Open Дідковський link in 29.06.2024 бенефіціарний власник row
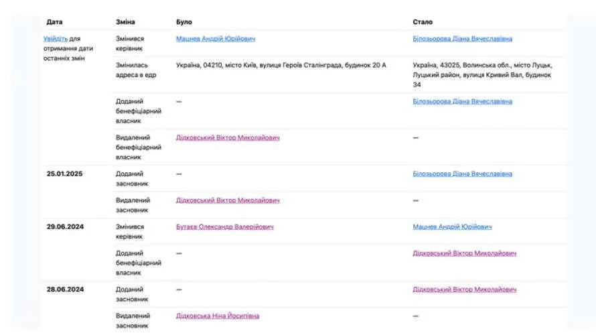 pos(465,253)
